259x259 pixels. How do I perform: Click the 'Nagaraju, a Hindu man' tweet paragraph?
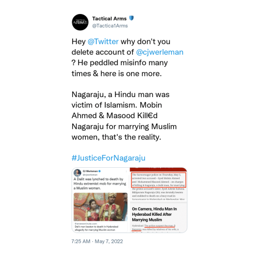tap(124, 116)
